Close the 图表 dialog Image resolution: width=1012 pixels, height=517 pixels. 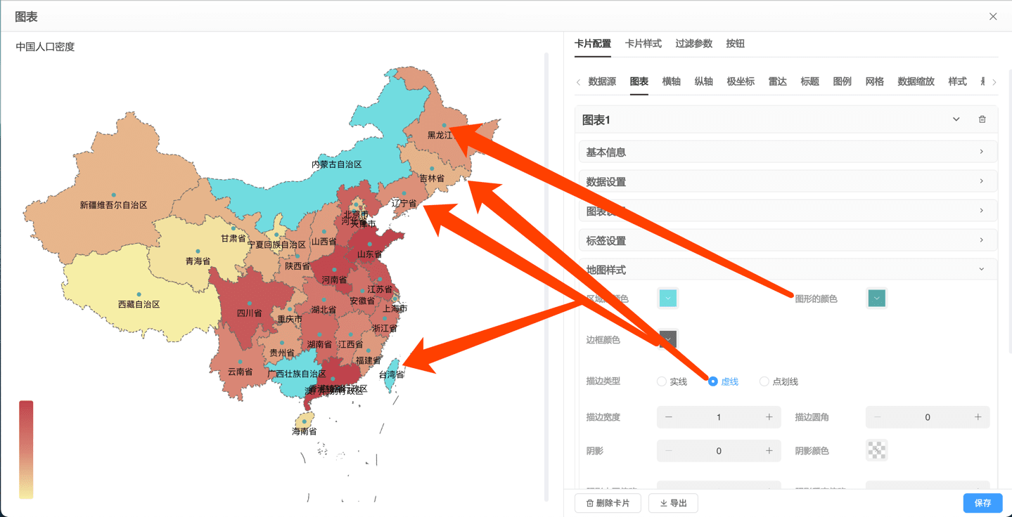pos(993,16)
